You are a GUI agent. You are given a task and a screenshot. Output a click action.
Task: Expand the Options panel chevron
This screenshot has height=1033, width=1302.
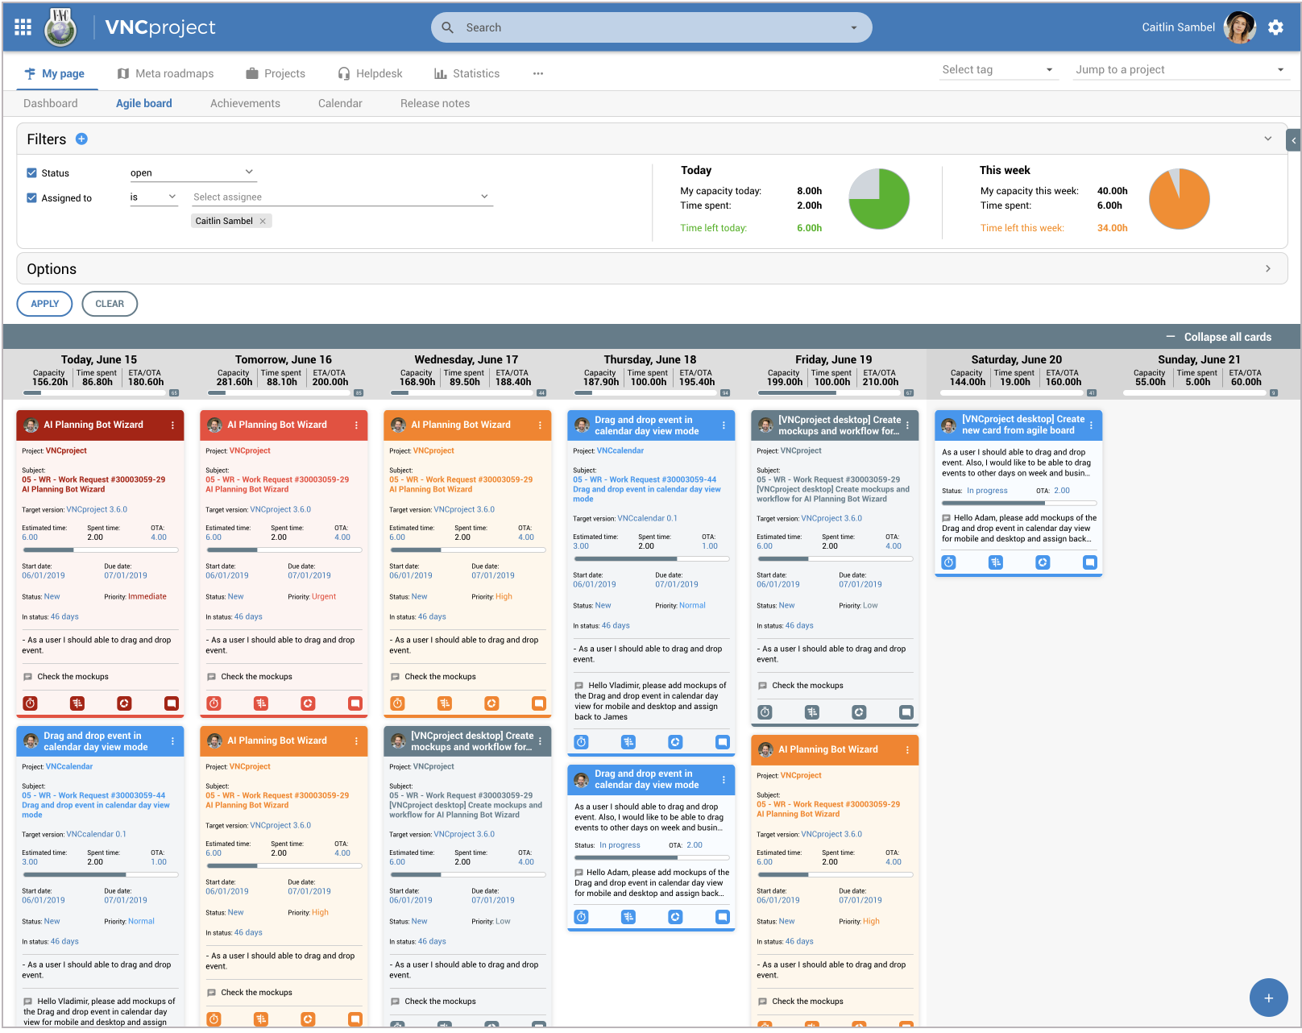pyautogui.click(x=1268, y=268)
